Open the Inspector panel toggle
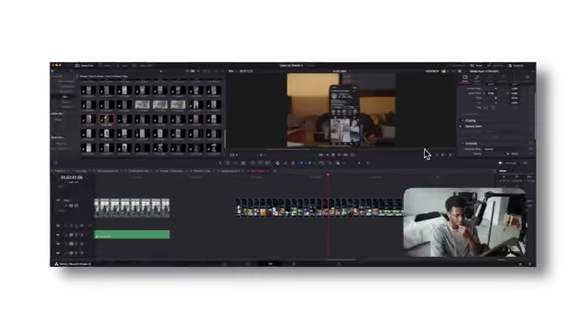 [515, 66]
